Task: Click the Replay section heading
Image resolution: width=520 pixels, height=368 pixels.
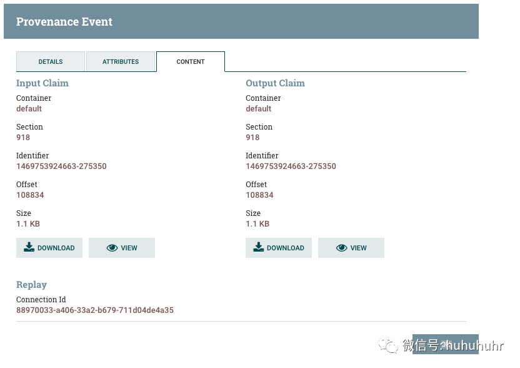Action: [x=31, y=285]
